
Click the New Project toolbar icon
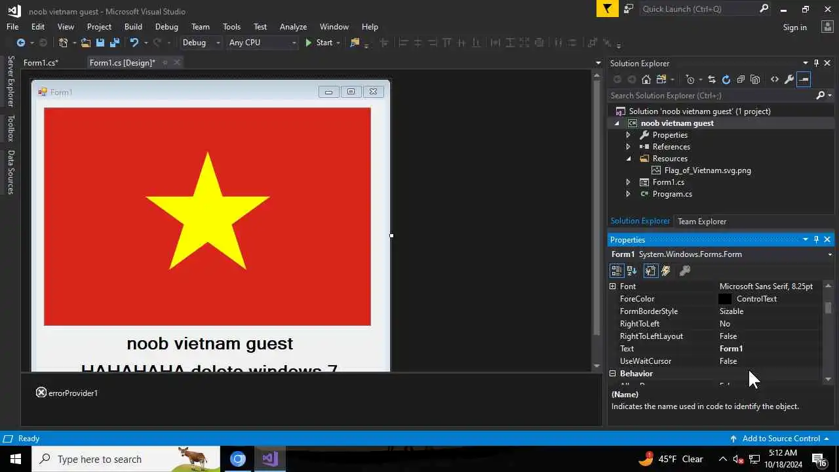(63, 43)
